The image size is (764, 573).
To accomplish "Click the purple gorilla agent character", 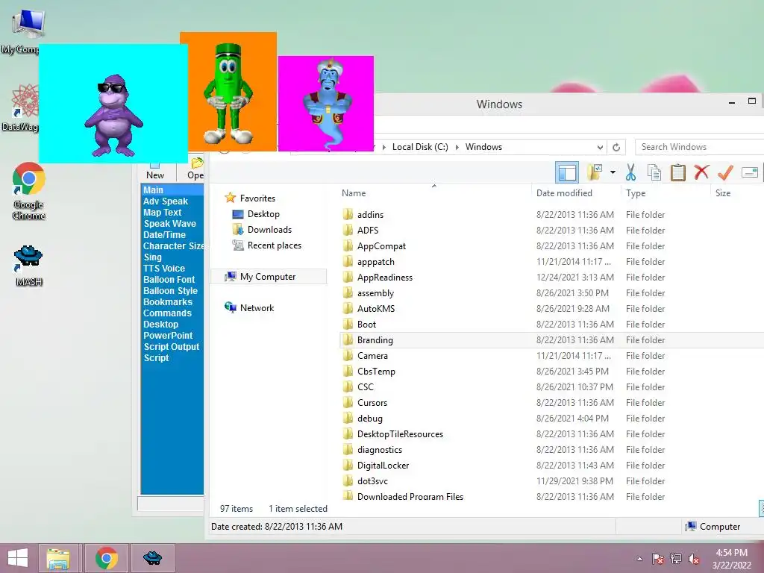I will 113,115.
